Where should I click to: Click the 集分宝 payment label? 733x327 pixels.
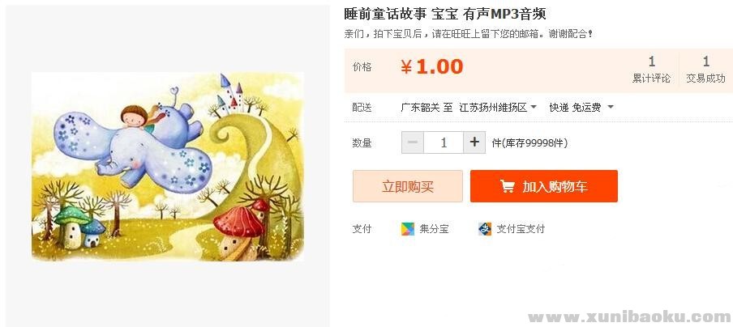(x=434, y=229)
